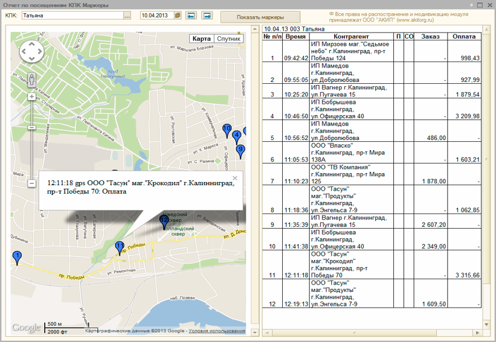Zoom in with the map plus button

click(31, 97)
